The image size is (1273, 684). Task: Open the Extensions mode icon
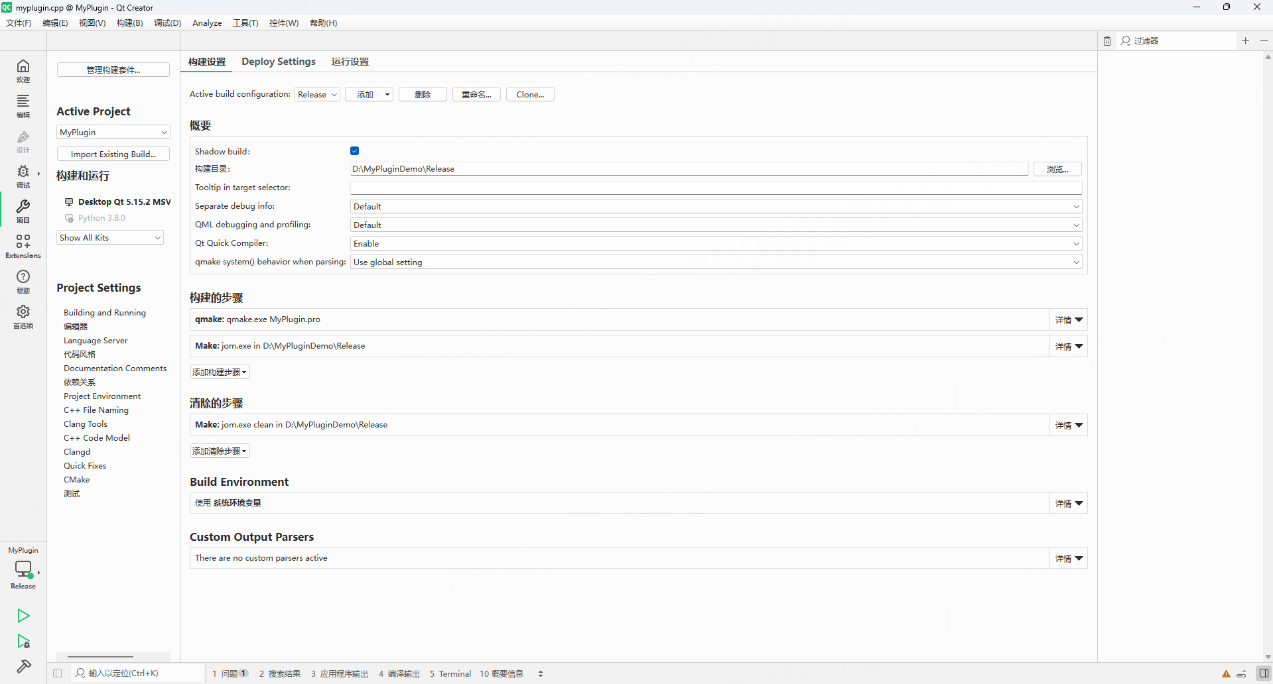click(x=23, y=246)
